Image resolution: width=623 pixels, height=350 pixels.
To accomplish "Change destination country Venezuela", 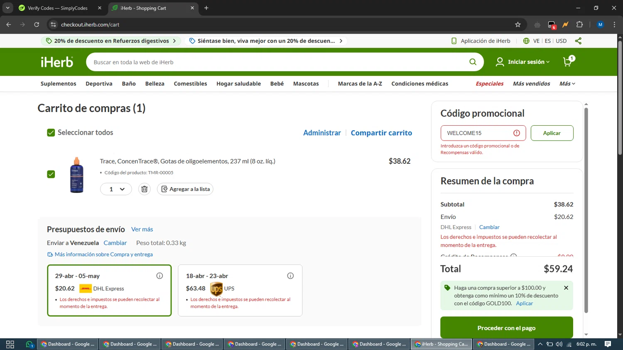I will pyautogui.click(x=115, y=243).
